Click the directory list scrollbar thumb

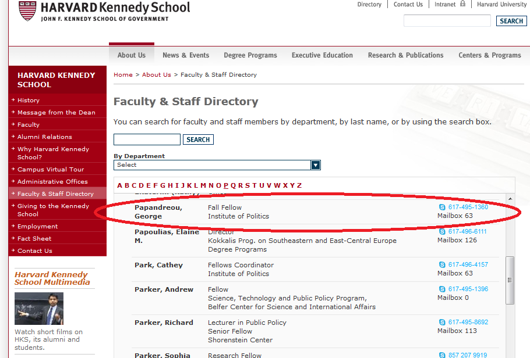[510, 280]
